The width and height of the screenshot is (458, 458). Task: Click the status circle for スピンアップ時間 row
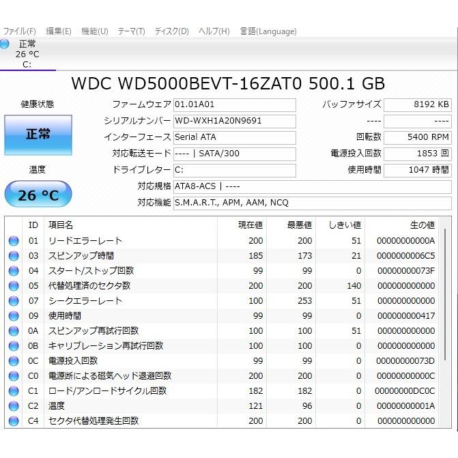[x=14, y=256]
